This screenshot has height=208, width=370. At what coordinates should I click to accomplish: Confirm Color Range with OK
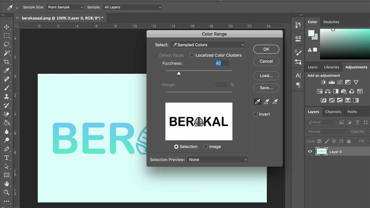click(x=266, y=49)
